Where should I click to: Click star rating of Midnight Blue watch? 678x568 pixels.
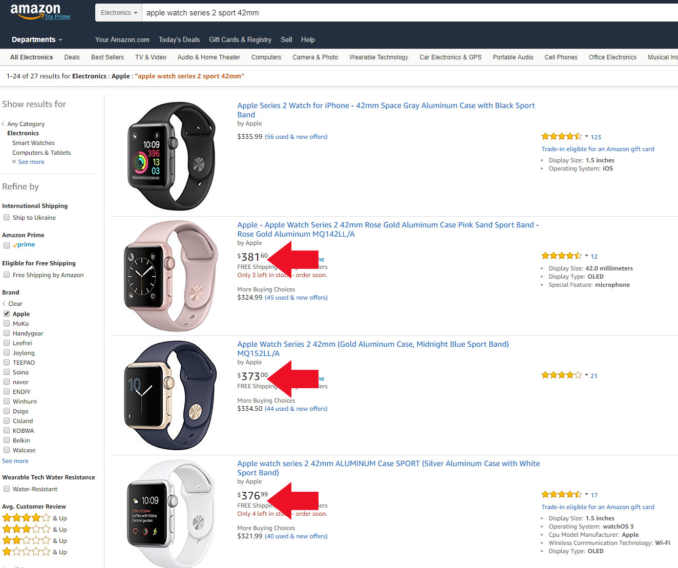tap(561, 375)
